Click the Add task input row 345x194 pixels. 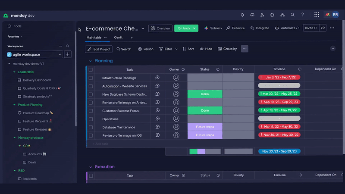click(125, 144)
